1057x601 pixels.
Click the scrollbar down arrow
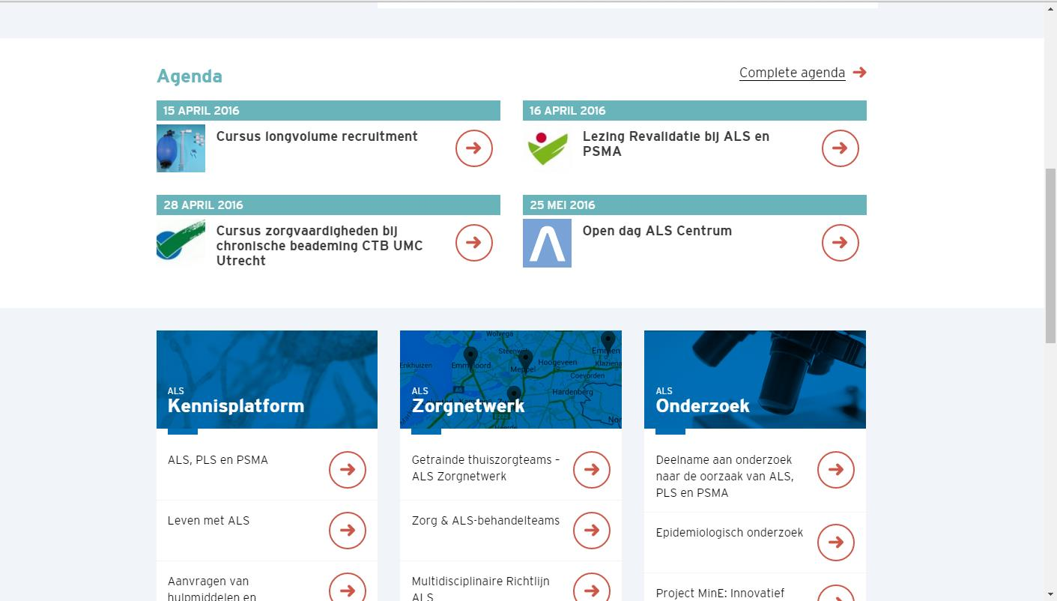pyautogui.click(x=1050, y=594)
